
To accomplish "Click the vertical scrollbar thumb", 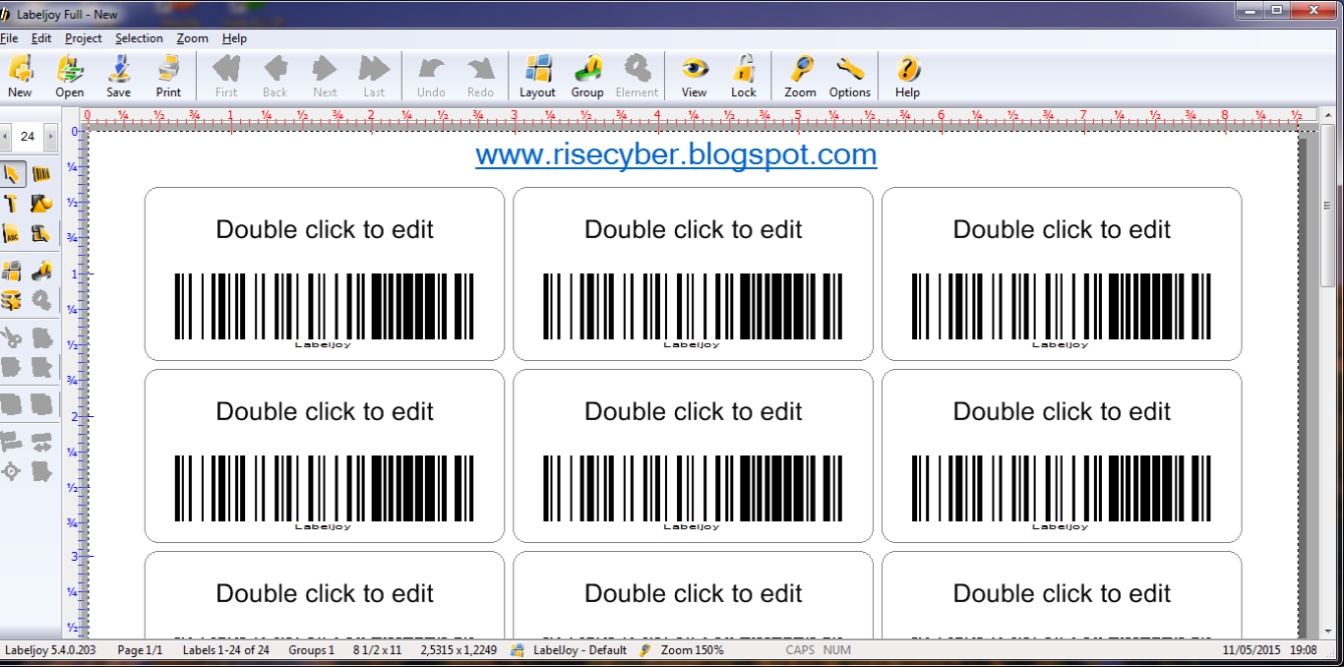I will point(1327,206).
